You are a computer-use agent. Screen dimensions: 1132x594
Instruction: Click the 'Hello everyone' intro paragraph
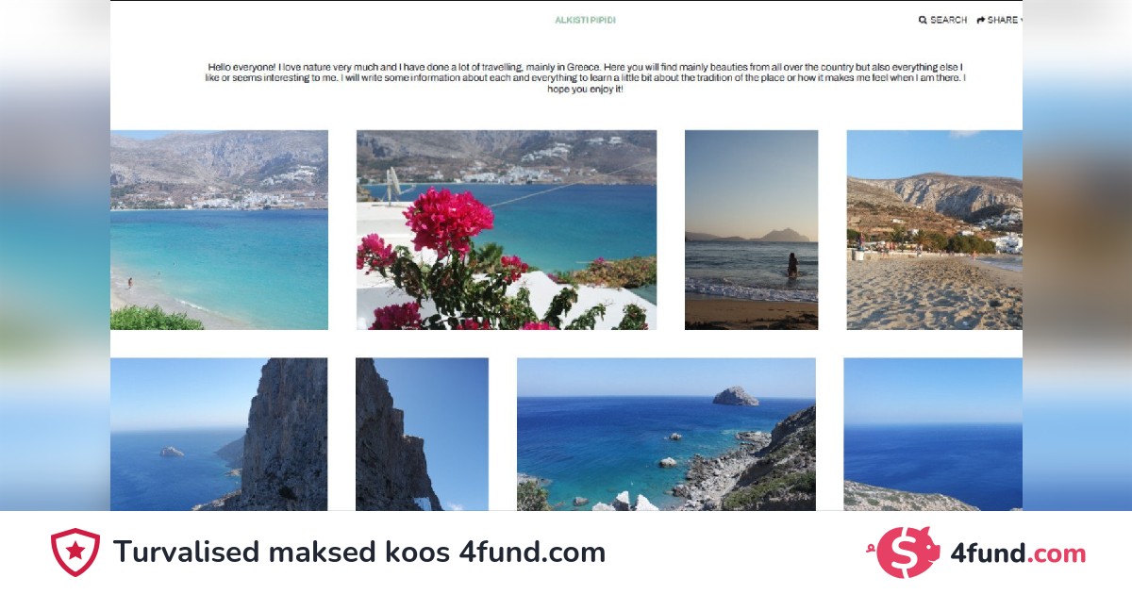pyautogui.click(x=586, y=77)
